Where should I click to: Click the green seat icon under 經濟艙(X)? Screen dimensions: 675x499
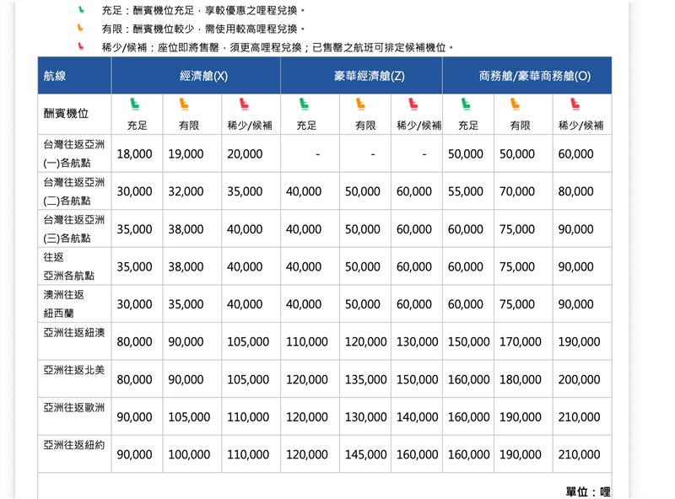(135, 104)
